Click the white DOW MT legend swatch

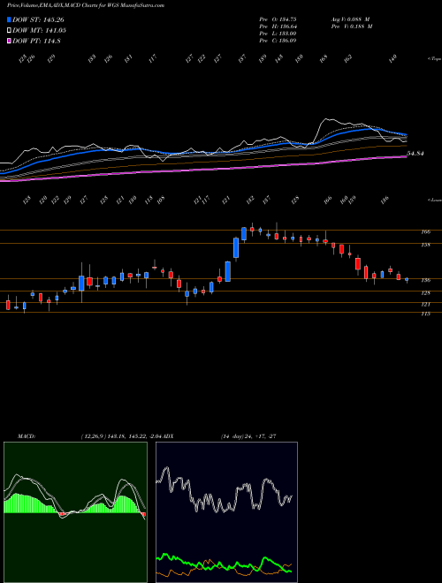click(9, 31)
